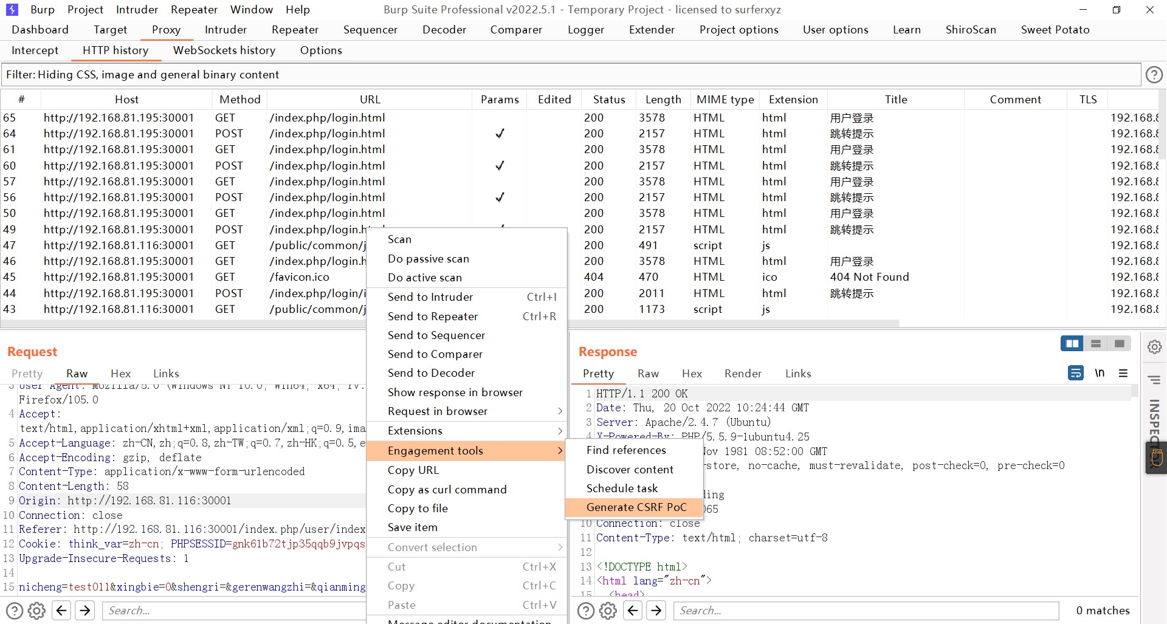Select Schedule task option
Screen dimensions: 1167x624
point(636,489)
